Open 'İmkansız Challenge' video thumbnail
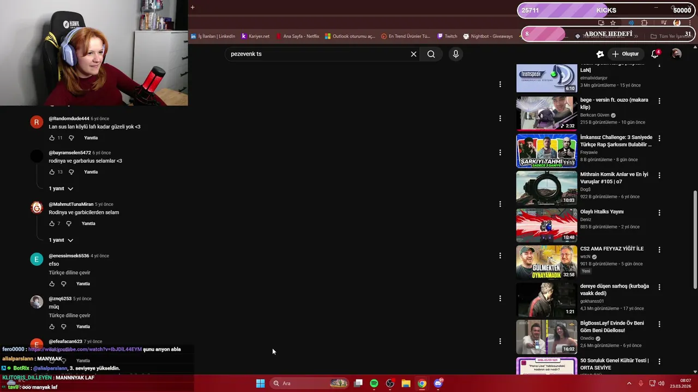 (x=546, y=151)
